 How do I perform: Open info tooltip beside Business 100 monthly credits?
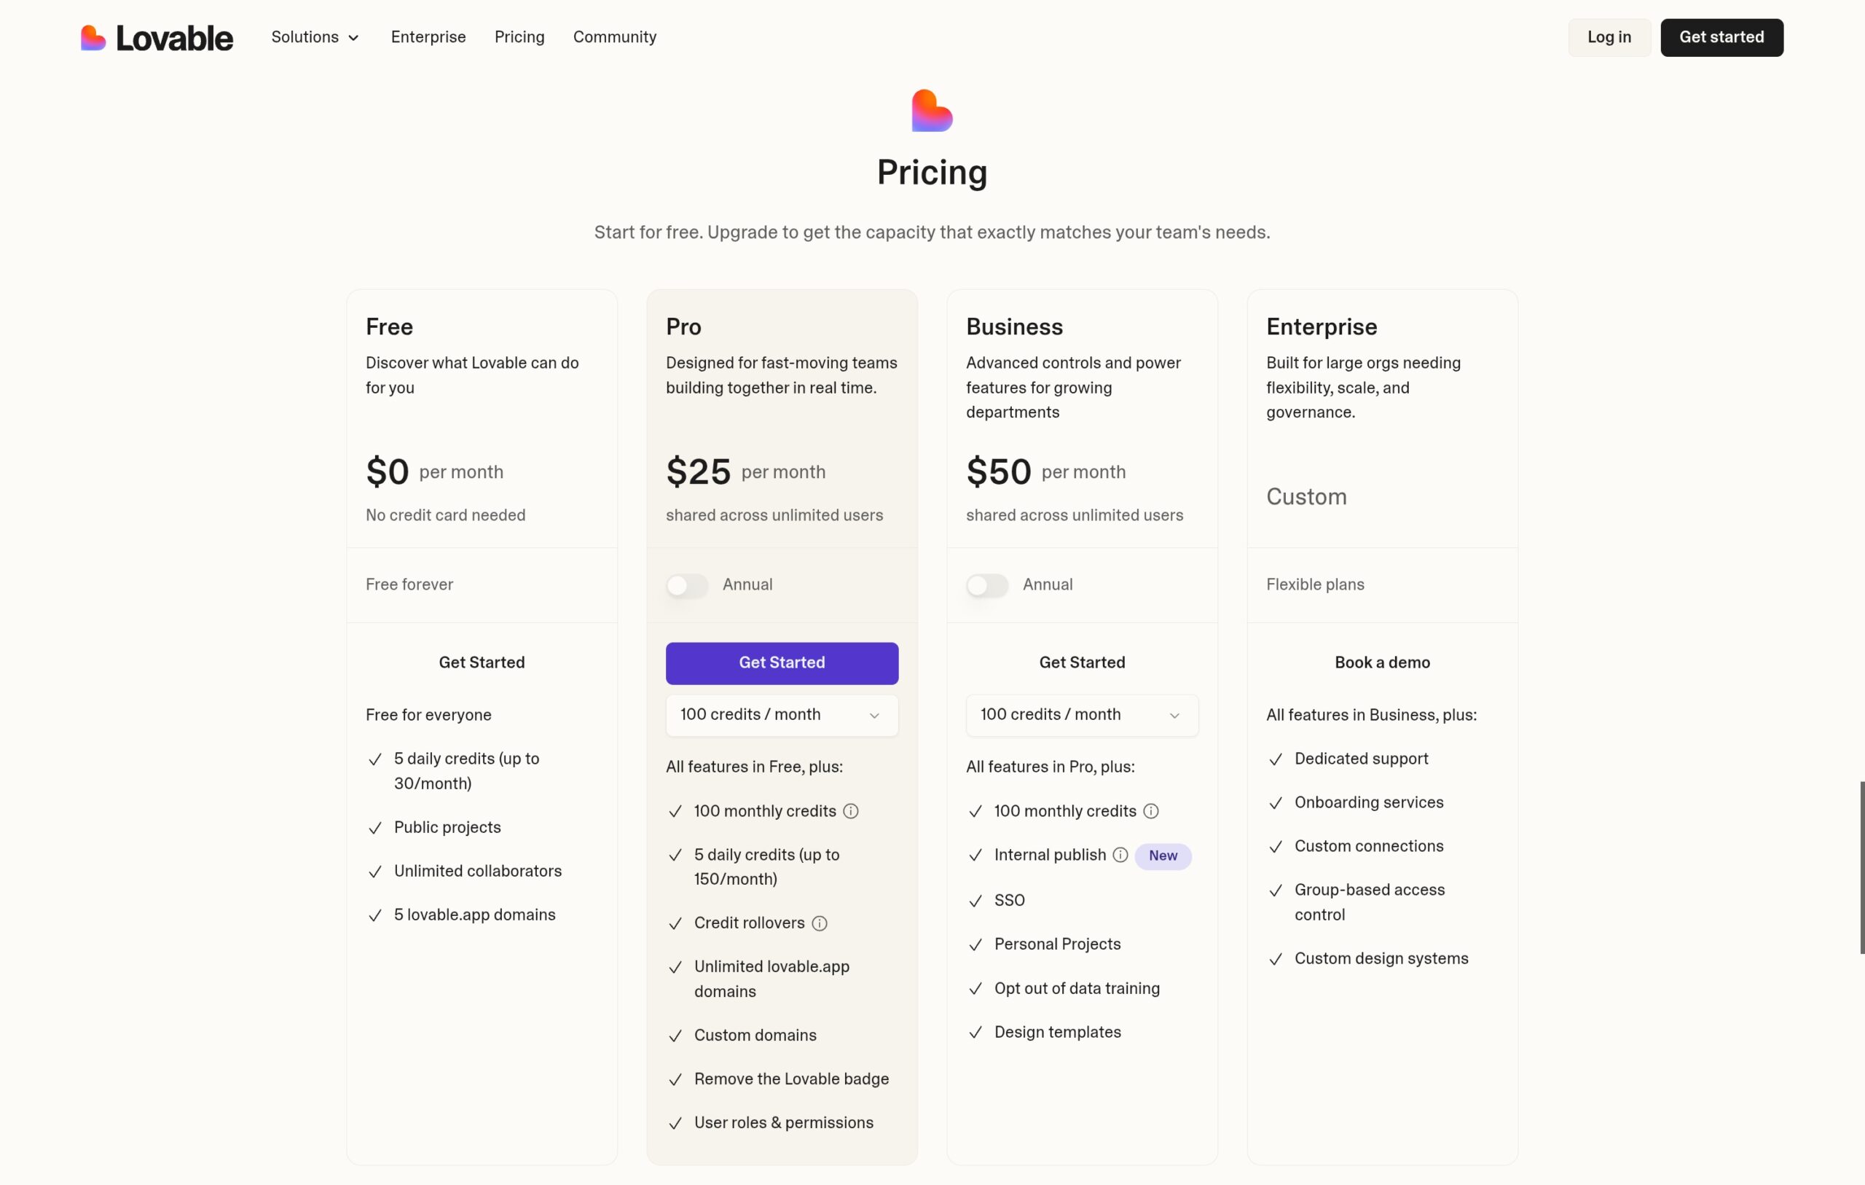(x=1152, y=811)
